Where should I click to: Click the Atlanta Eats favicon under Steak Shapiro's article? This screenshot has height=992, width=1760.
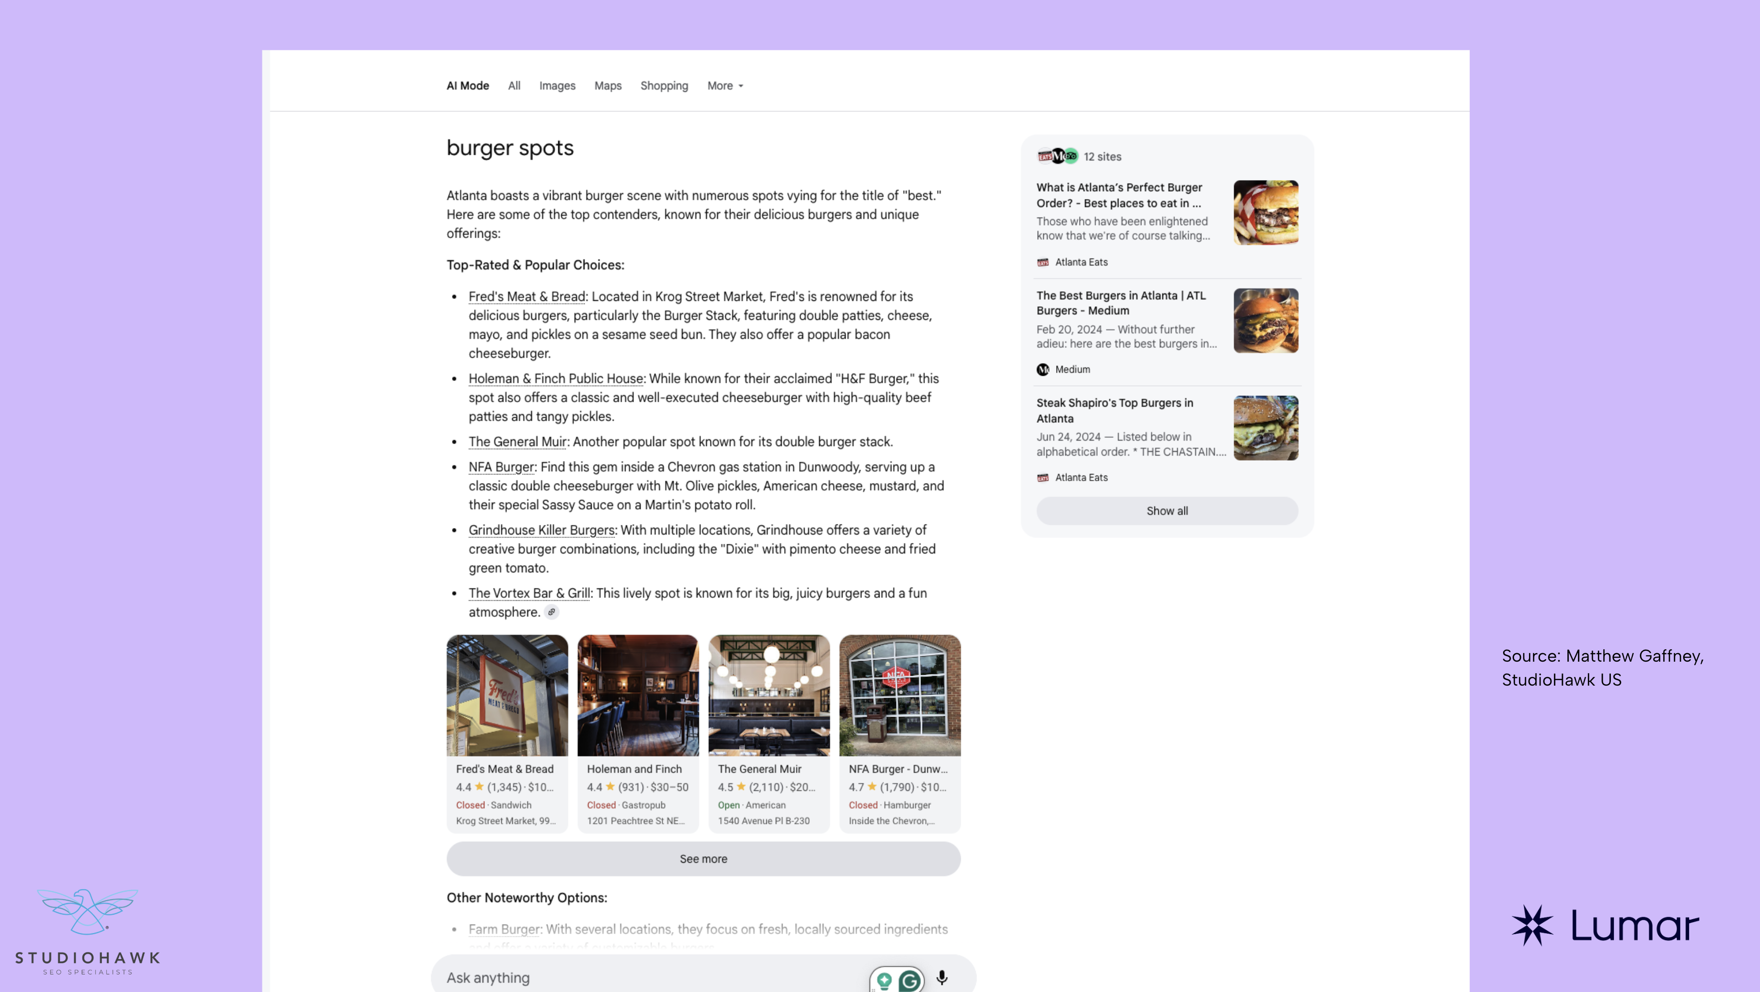pos(1043,478)
